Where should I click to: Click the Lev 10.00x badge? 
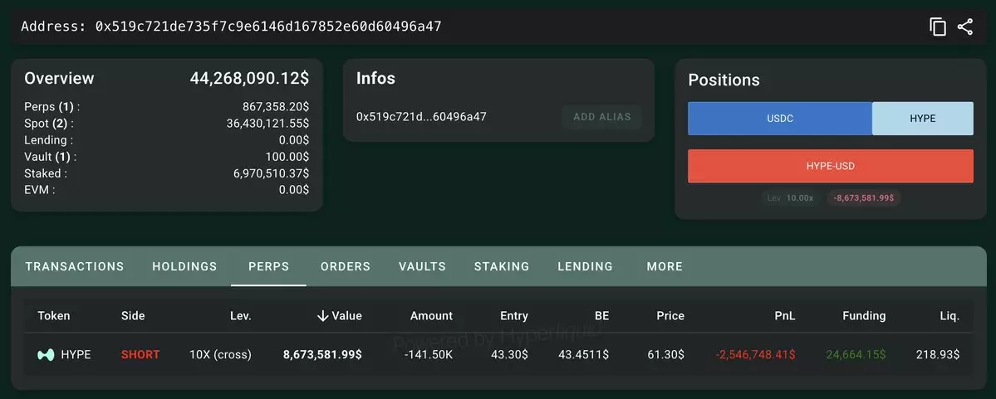click(x=790, y=198)
